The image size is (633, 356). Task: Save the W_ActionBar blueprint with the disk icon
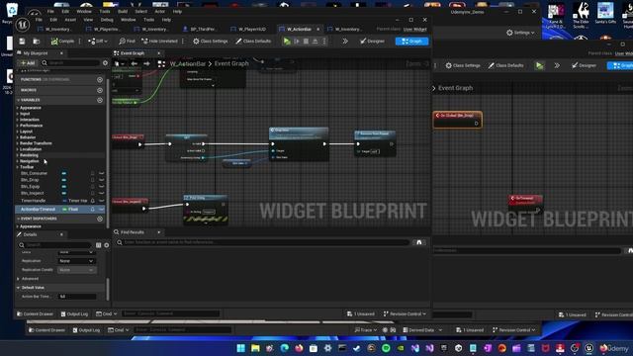[x=22, y=42]
